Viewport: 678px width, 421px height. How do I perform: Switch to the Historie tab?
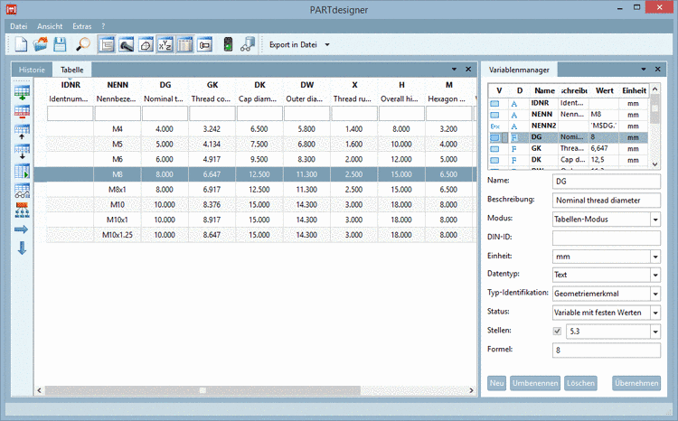[x=33, y=70]
